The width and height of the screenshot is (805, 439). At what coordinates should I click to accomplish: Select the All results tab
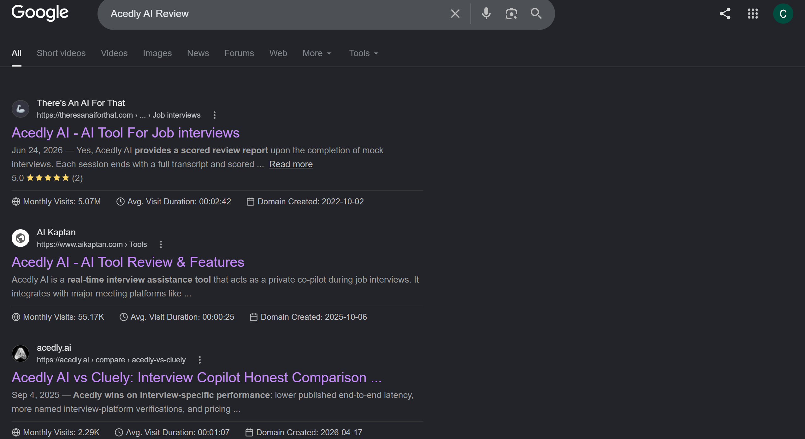click(x=16, y=53)
